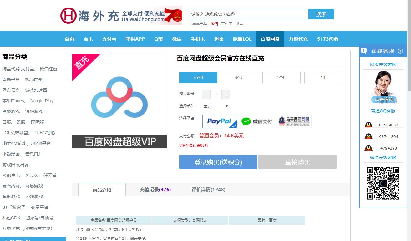The width and height of the screenshot is (411, 241).
Task: Select PayPal as the payment platform
Action: (x=220, y=121)
